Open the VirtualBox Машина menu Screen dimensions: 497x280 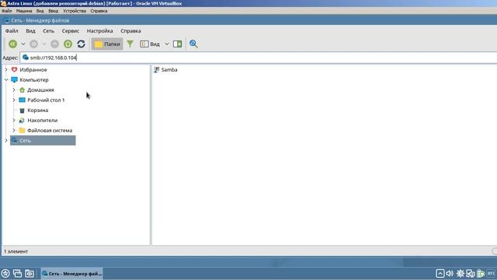pyautogui.click(x=24, y=11)
